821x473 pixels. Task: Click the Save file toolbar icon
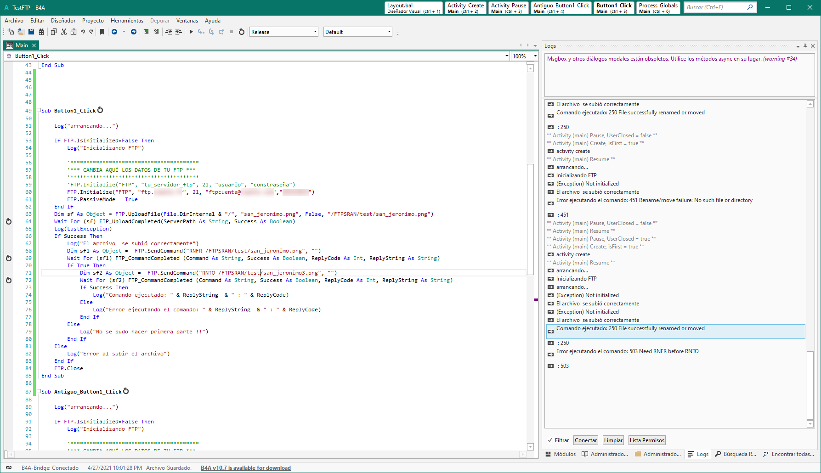click(31, 32)
